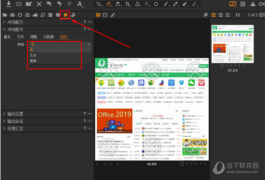The height and width of the screenshot is (180, 265).
Task: Switch browser to filmstrip view
Action: 227,15
